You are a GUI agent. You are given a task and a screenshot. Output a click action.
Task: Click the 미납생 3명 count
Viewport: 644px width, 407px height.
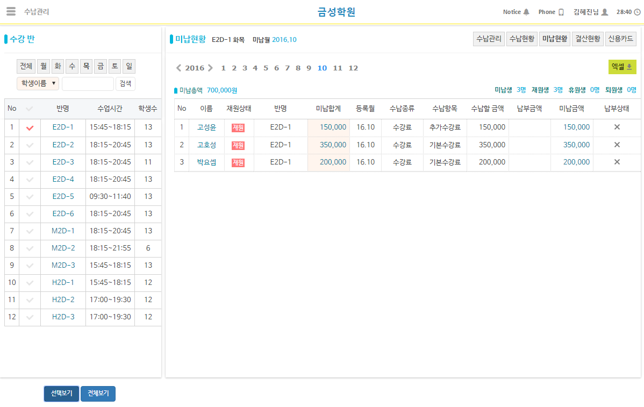click(x=521, y=90)
